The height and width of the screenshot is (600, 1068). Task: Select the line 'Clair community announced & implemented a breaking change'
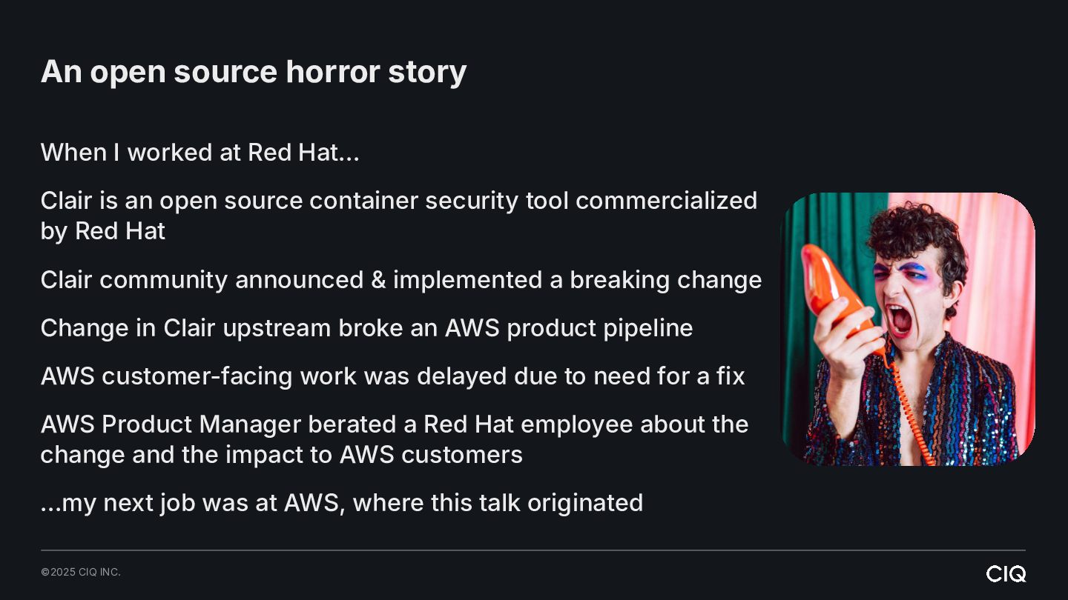click(x=401, y=280)
